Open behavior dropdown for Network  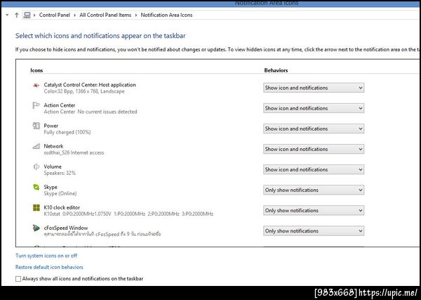(x=314, y=149)
